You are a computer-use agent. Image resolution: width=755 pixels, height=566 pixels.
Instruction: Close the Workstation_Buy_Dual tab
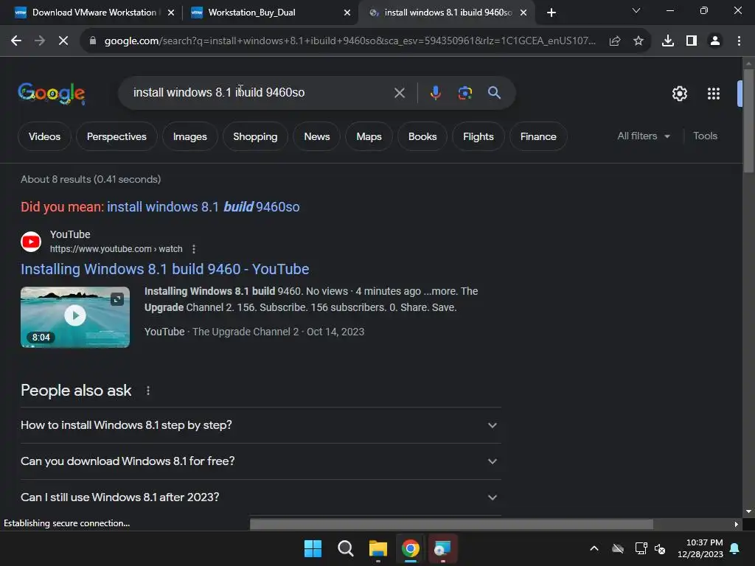pyautogui.click(x=347, y=13)
